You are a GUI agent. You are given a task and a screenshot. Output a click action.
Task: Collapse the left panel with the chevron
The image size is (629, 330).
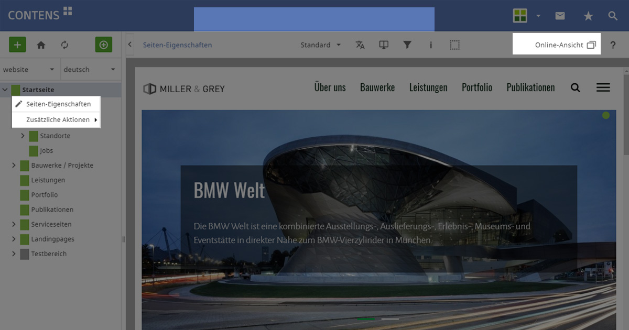[x=130, y=45]
